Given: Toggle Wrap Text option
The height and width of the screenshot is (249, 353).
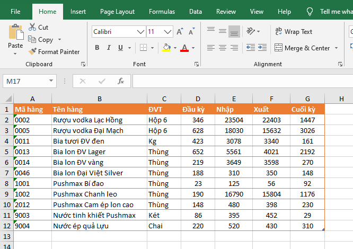Looking at the screenshot, I should coord(294,32).
